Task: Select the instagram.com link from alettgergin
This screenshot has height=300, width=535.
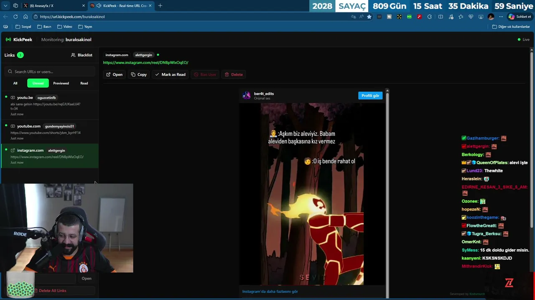Action: coord(49,156)
